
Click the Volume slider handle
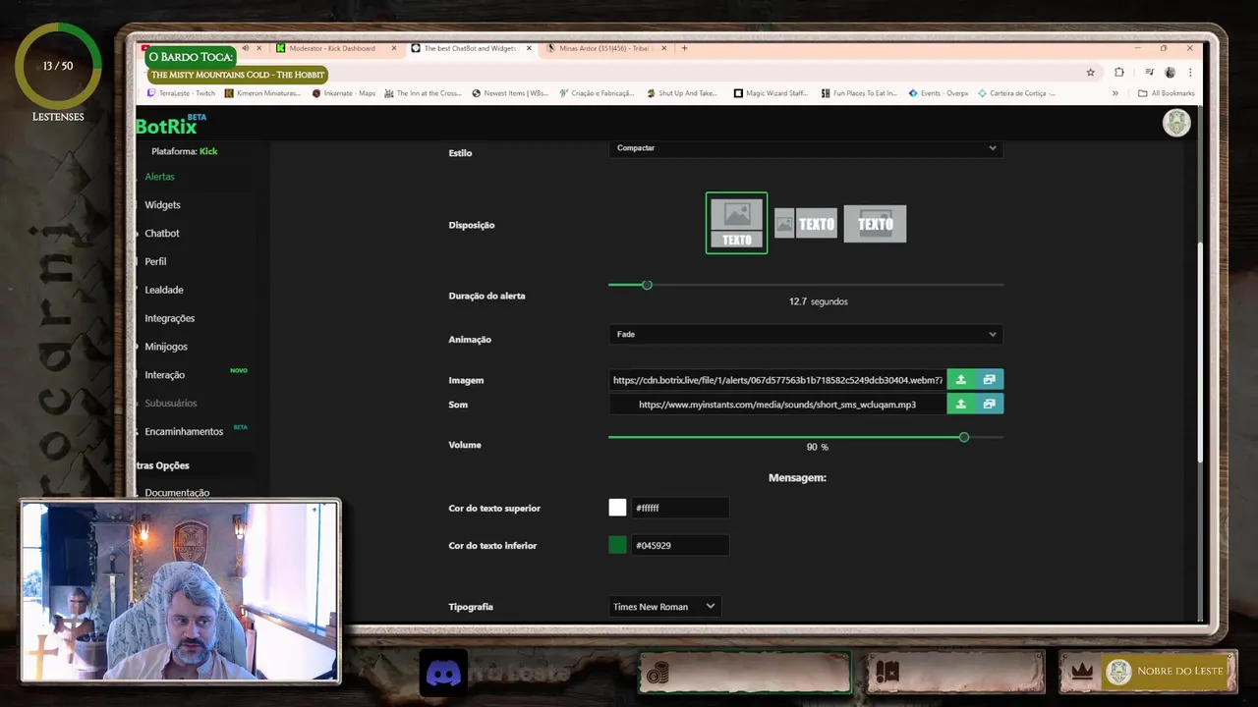pyautogui.click(x=964, y=437)
